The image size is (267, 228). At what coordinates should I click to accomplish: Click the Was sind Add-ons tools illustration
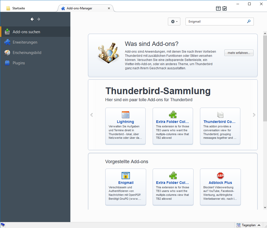108,53
